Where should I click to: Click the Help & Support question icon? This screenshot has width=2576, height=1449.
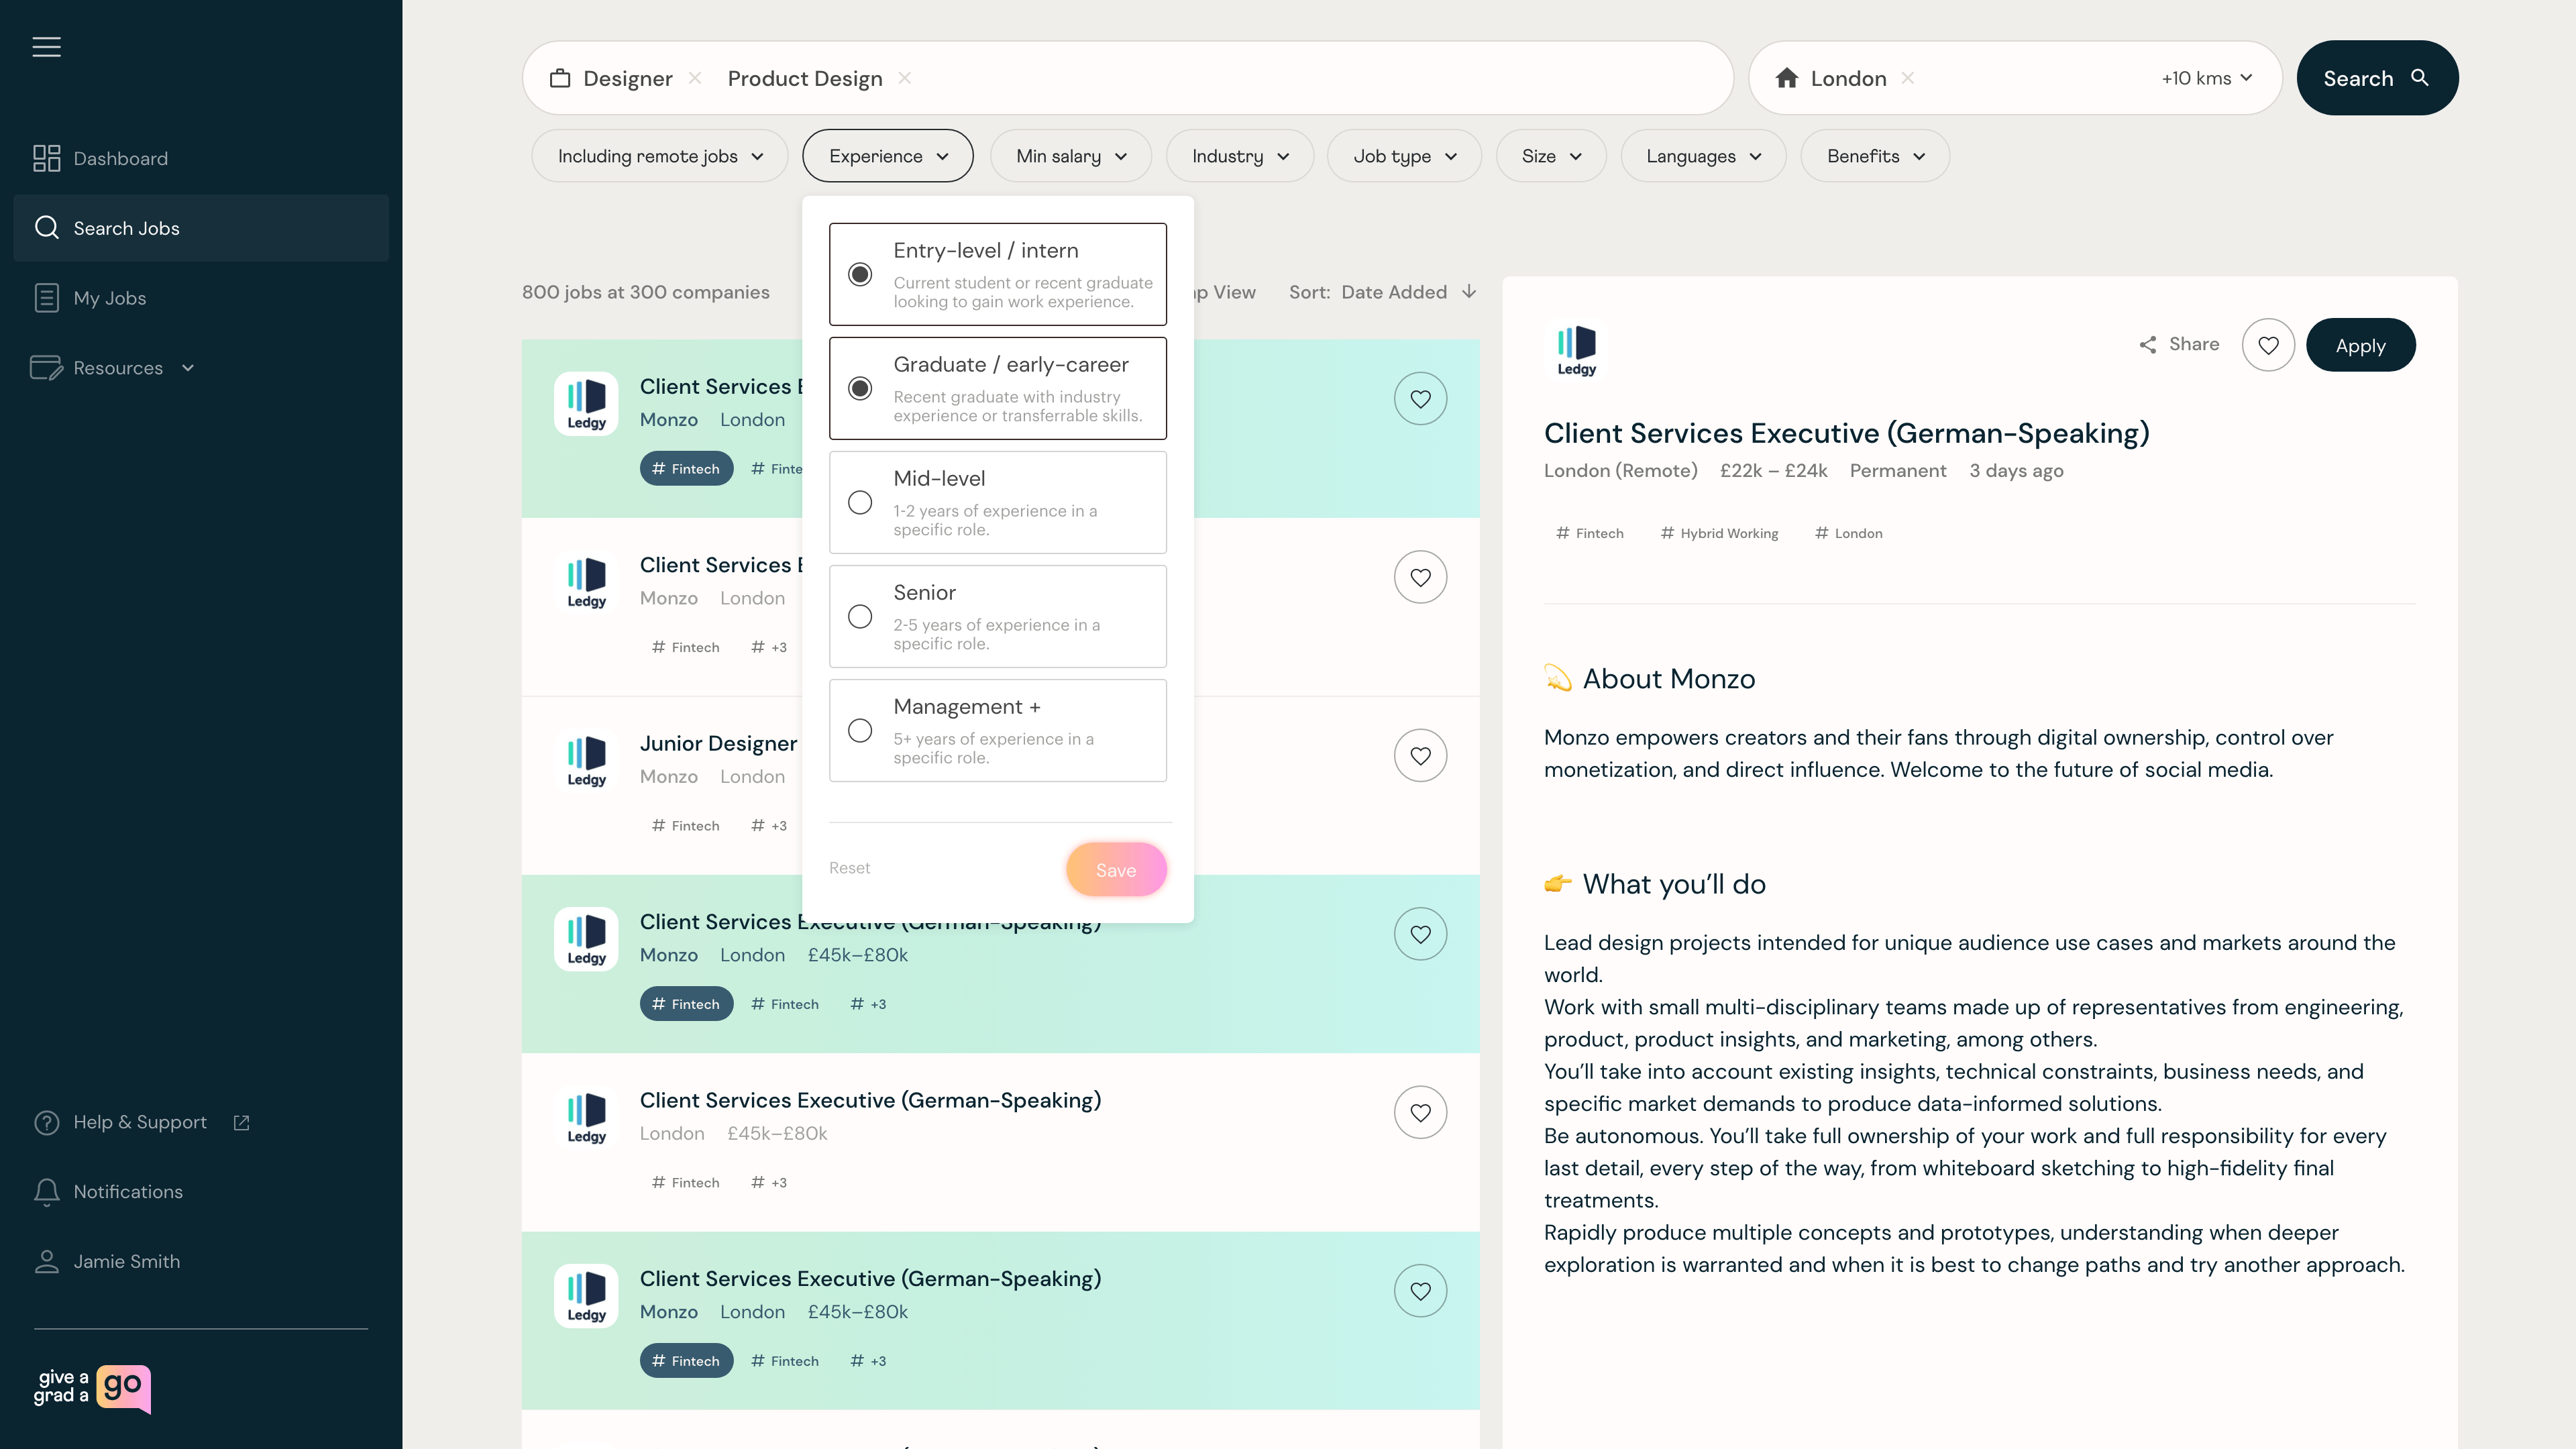46,1122
